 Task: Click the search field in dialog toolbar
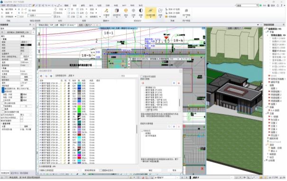129,76
